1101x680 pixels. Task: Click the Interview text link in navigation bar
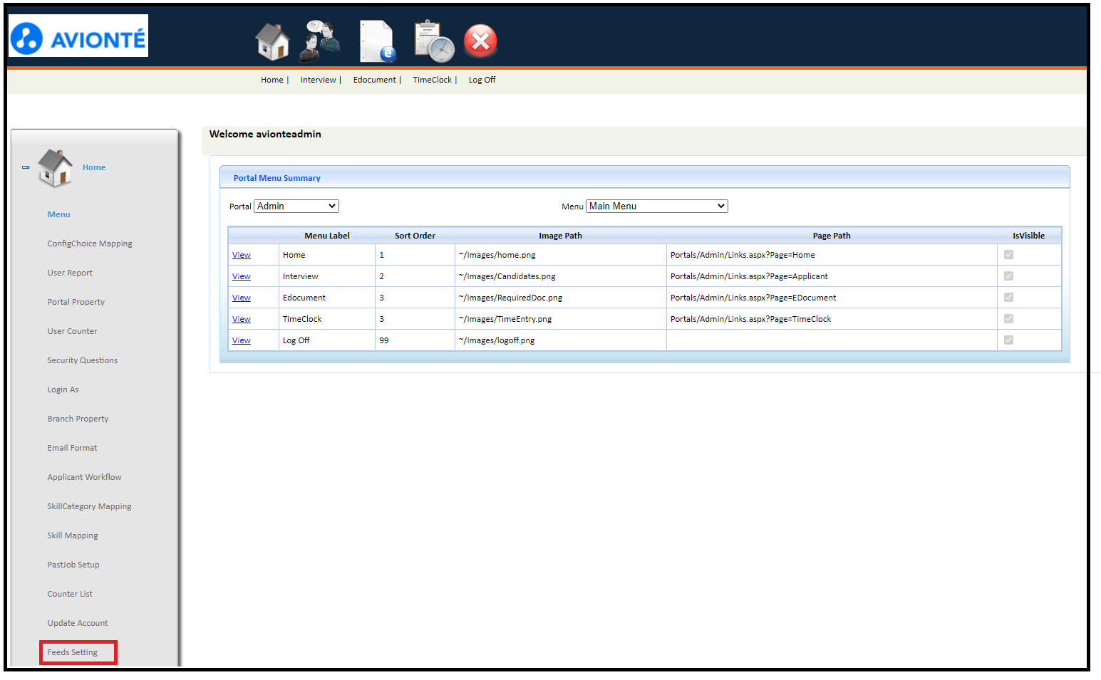pos(318,80)
